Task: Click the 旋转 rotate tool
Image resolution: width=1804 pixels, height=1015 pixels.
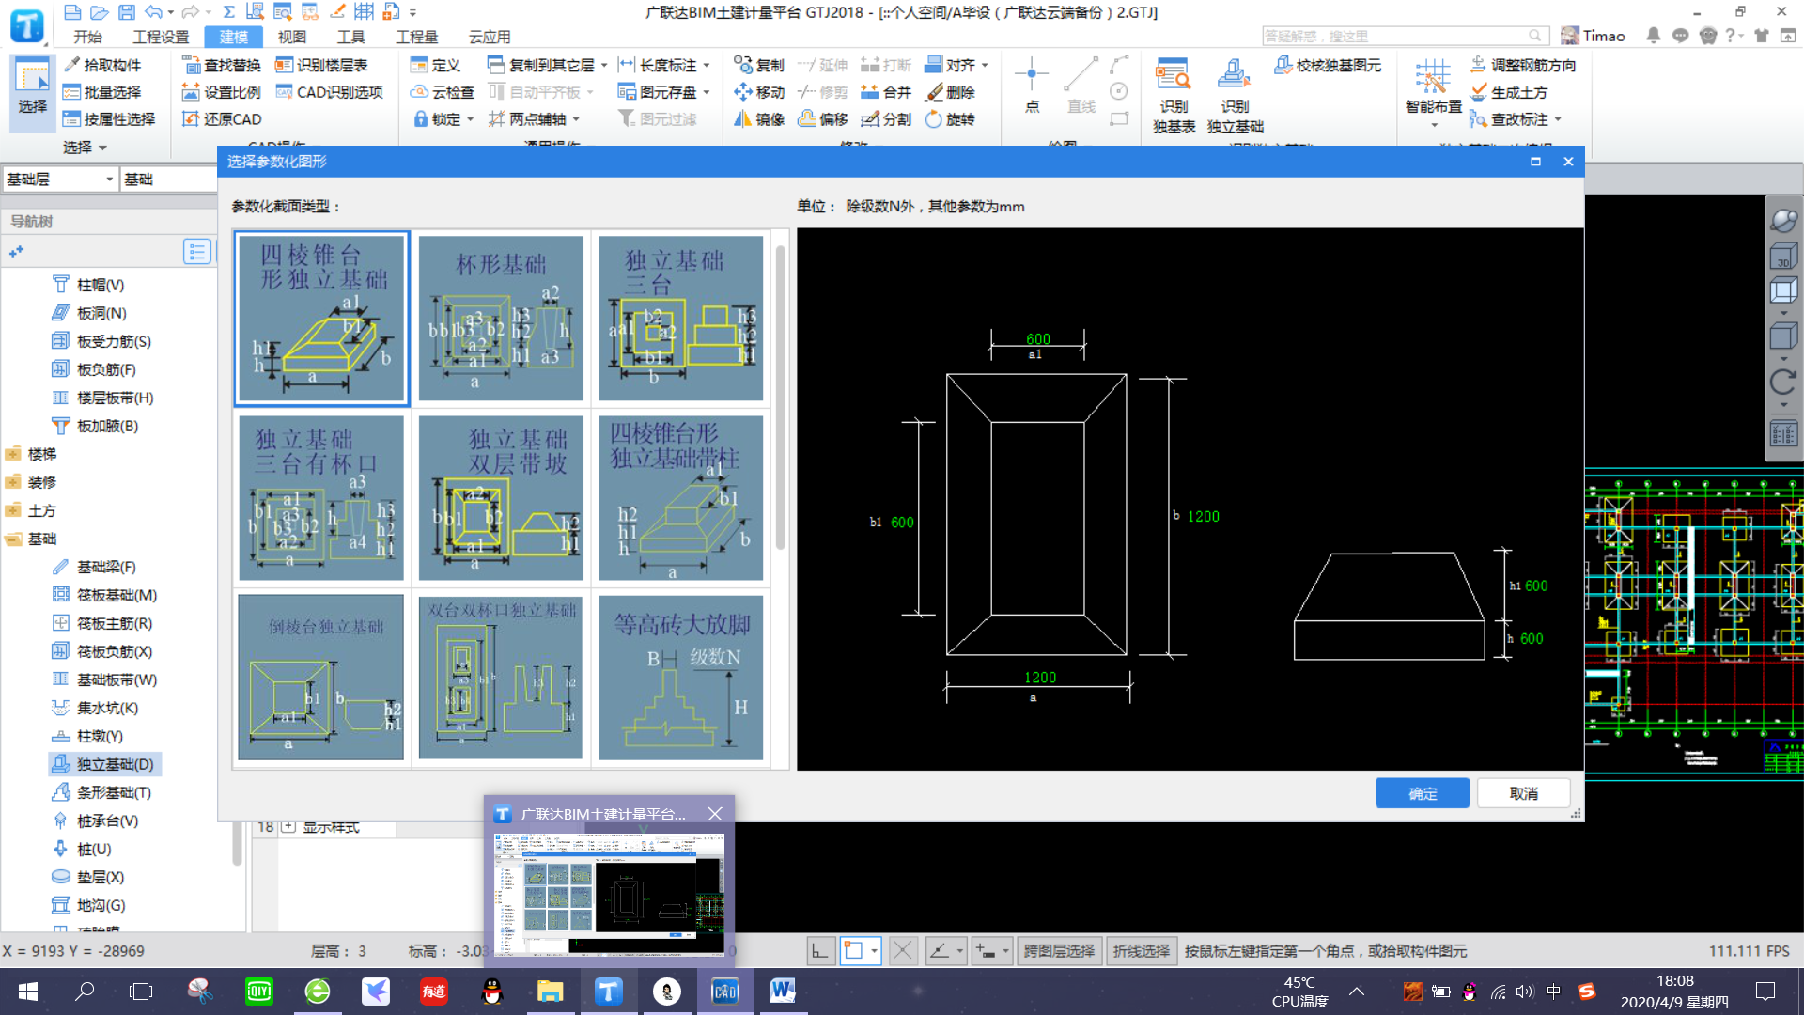Action: (x=950, y=119)
